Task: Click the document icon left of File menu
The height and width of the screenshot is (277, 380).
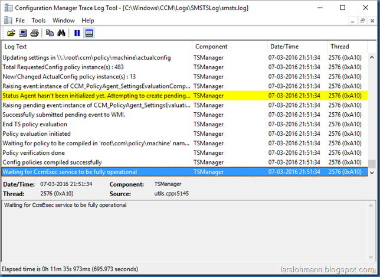Action: (x=8, y=20)
